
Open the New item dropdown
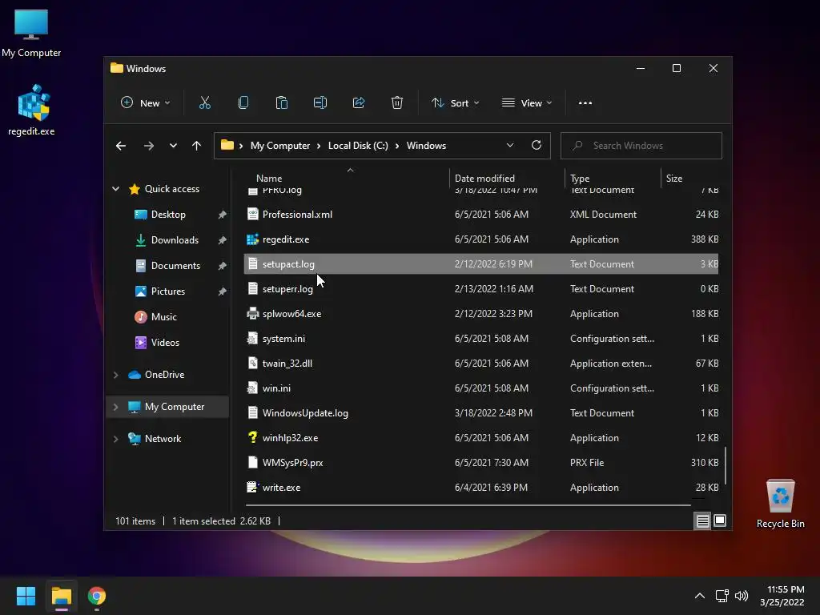pos(146,103)
